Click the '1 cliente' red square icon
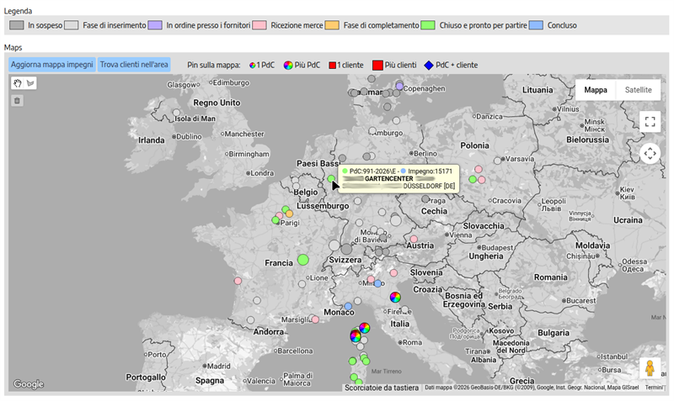Image resolution: width=674 pixels, height=401 pixels. pos(332,66)
